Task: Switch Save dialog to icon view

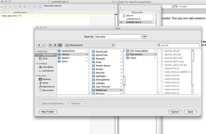Action: pyautogui.click(x=50, y=45)
